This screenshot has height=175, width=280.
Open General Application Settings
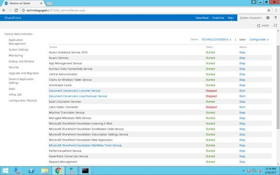21,81
